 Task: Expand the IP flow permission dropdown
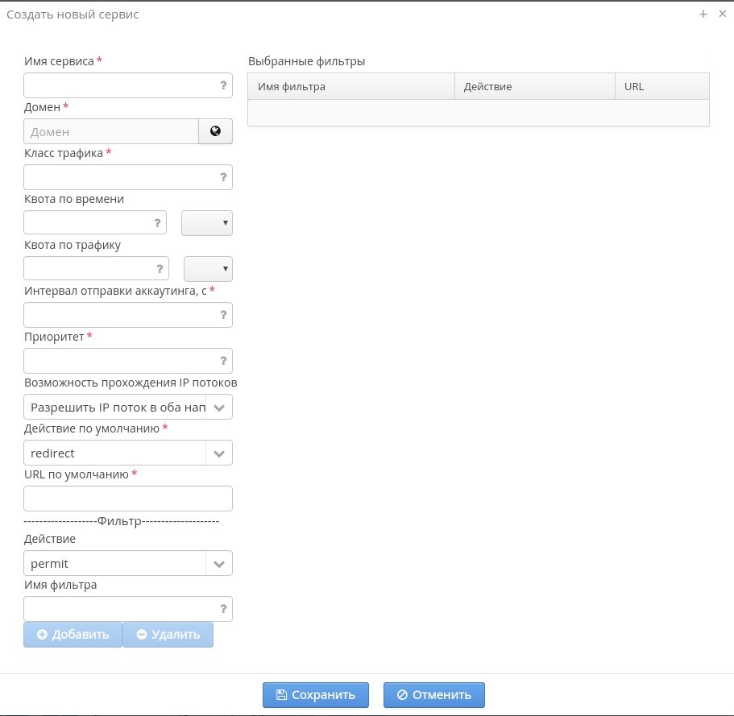[x=219, y=408]
